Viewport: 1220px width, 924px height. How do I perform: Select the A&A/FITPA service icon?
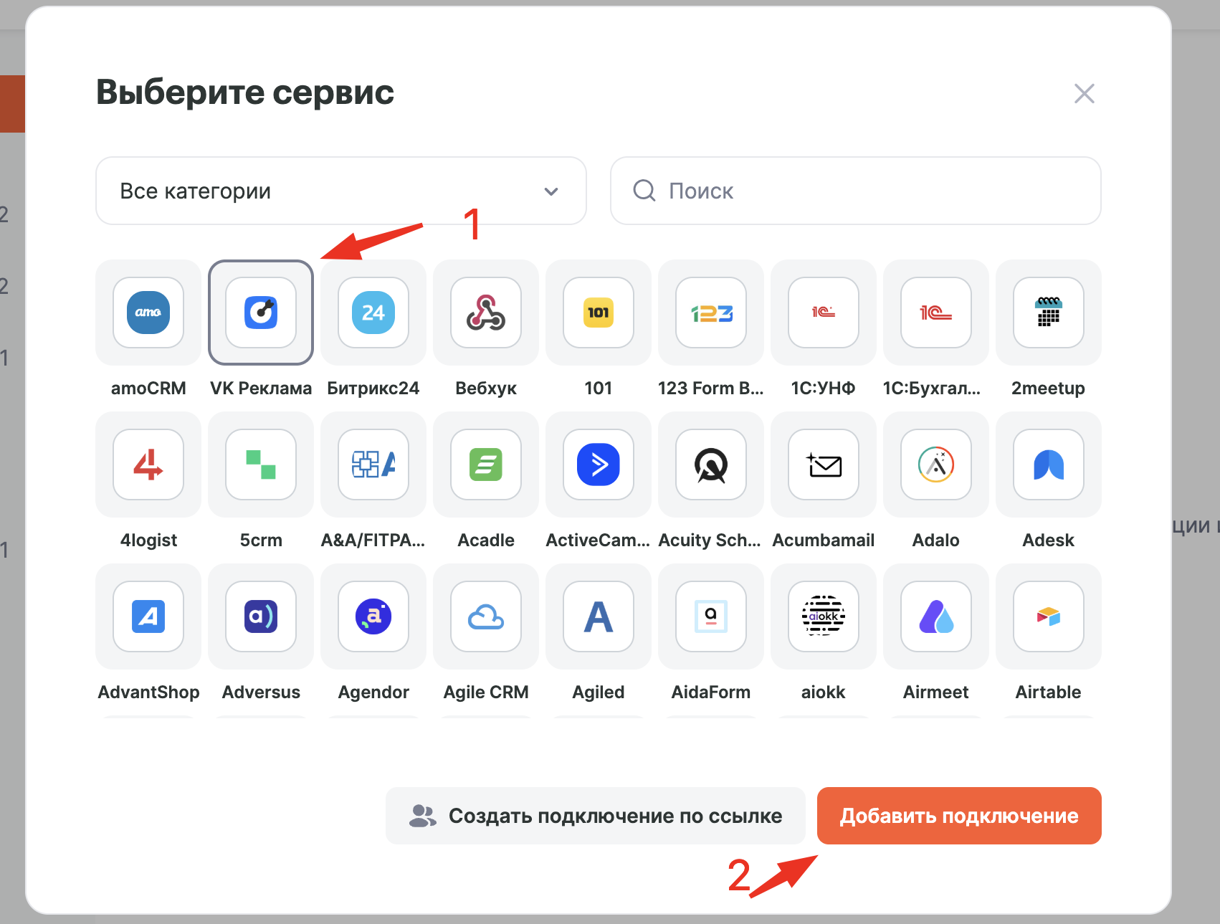[x=373, y=465]
